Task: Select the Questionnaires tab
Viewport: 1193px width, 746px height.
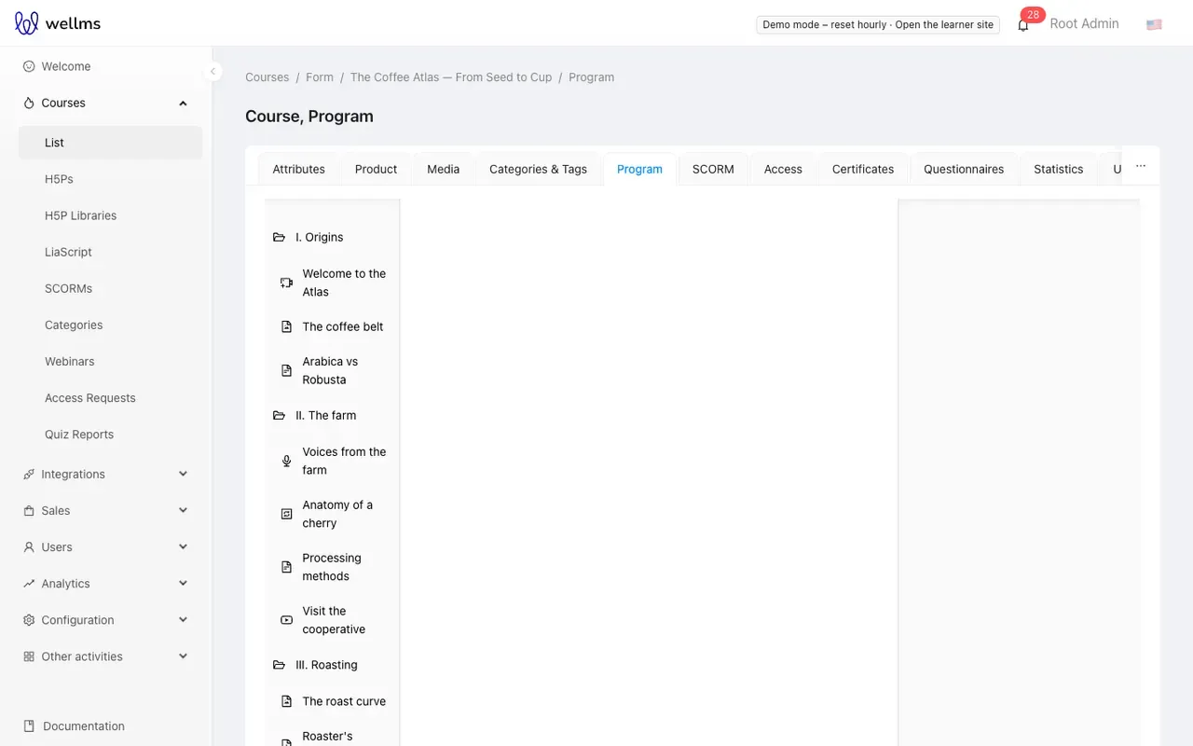Action: pyautogui.click(x=964, y=169)
